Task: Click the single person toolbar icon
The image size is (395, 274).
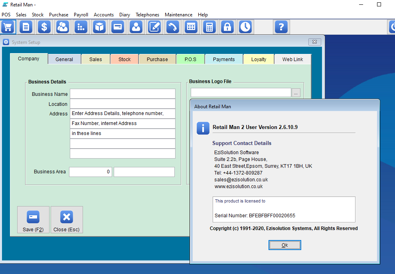Action: click(x=136, y=27)
